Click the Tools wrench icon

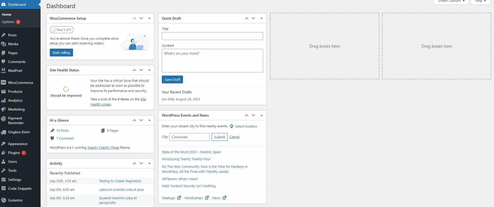point(3,170)
